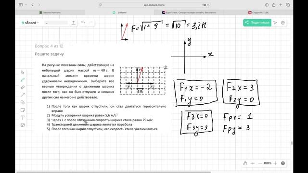The image size is (308, 173).
Task: Click the Safari share icon
Action: (x=274, y=5)
